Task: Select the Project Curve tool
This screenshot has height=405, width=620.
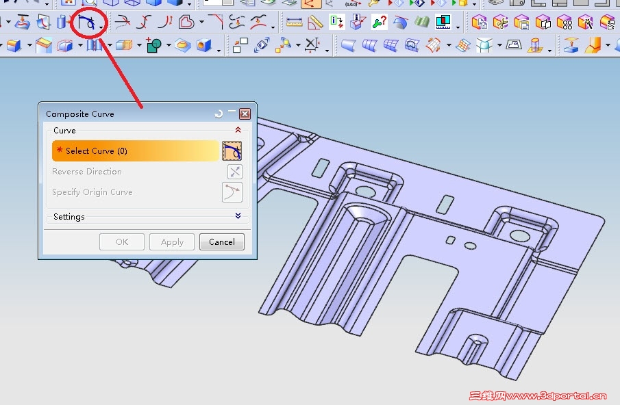Action: (22, 22)
